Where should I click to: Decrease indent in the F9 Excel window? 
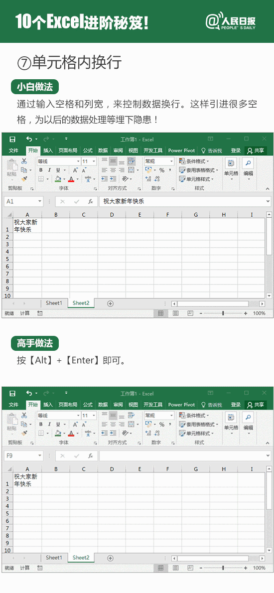[x=104, y=433]
